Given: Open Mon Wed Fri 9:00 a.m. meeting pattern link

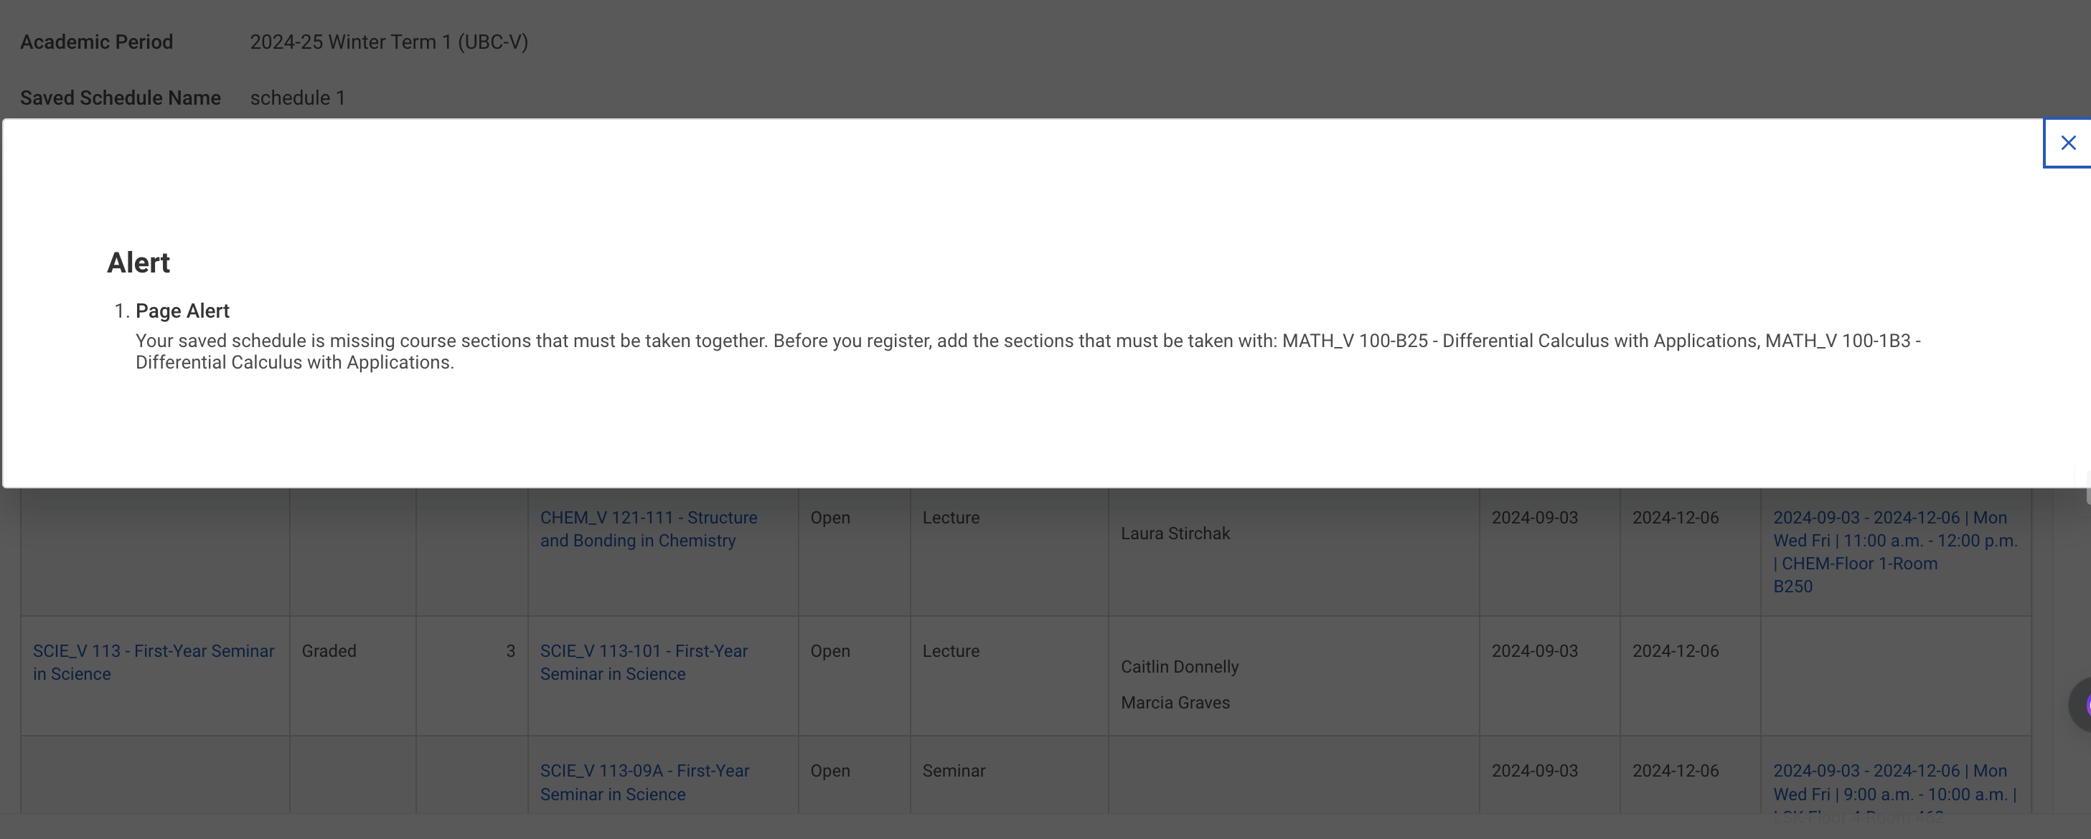Looking at the screenshot, I should pyautogui.click(x=1894, y=782).
